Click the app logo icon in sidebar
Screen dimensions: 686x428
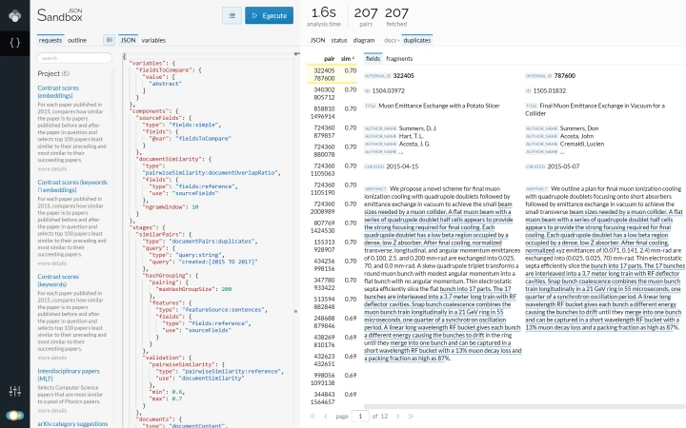coord(15,15)
